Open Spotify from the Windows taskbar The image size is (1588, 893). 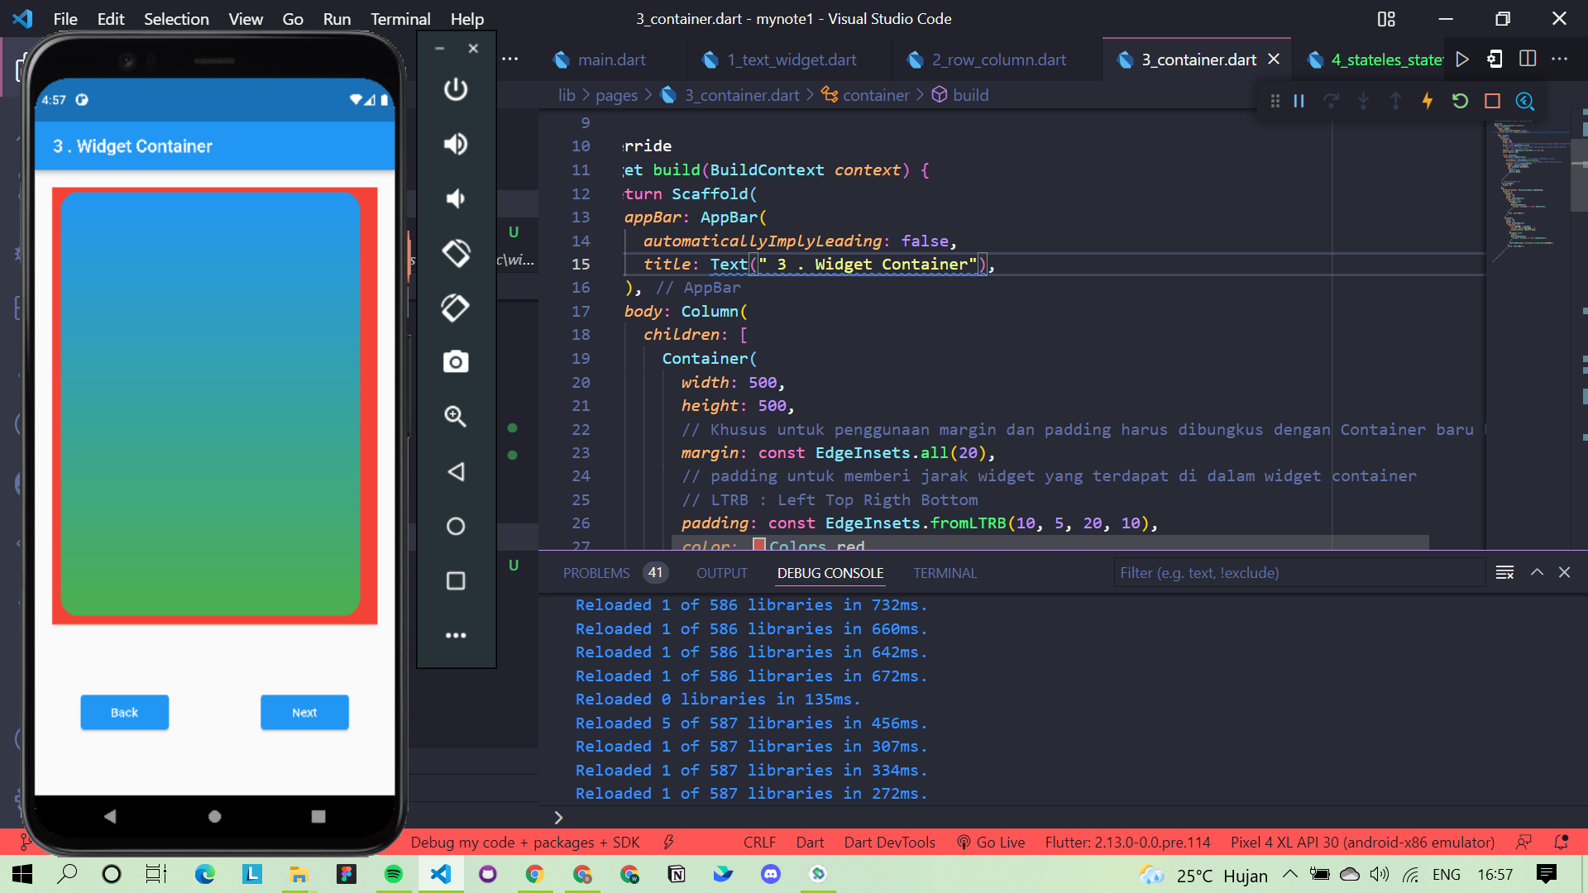coord(394,874)
